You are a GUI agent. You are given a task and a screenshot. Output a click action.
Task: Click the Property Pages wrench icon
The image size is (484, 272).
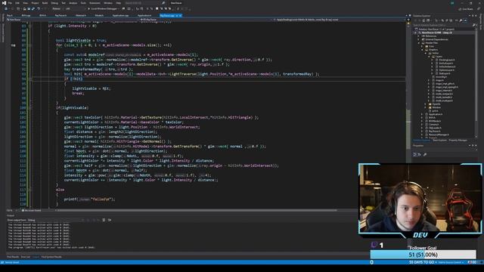(x=425, y=154)
